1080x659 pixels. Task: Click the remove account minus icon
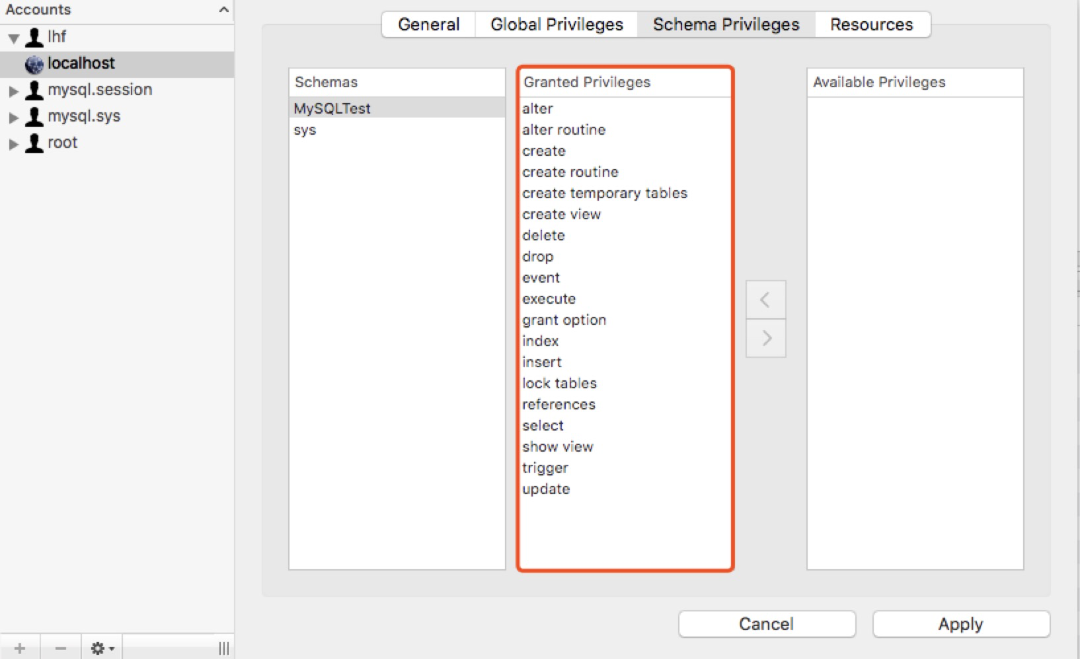pos(61,648)
